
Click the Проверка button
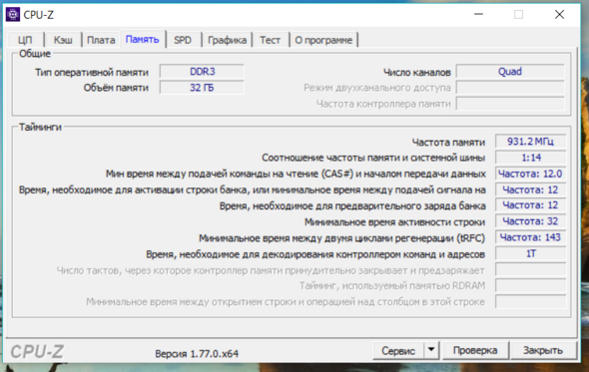pyautogui.click(x=475, y=350)
